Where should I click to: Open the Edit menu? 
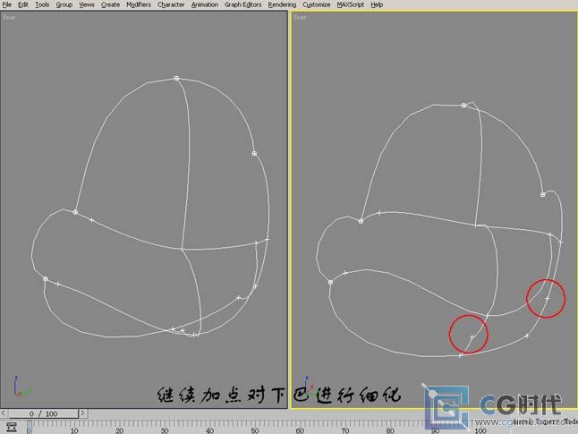pos(23,4)
